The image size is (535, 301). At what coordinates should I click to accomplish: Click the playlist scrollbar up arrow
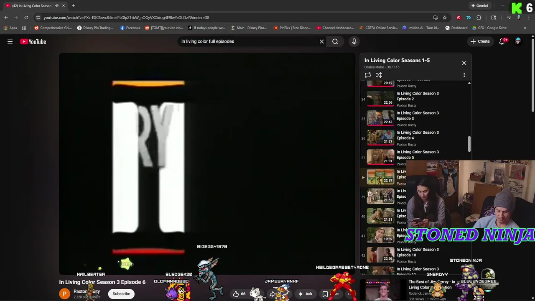(x=469, y=83)
